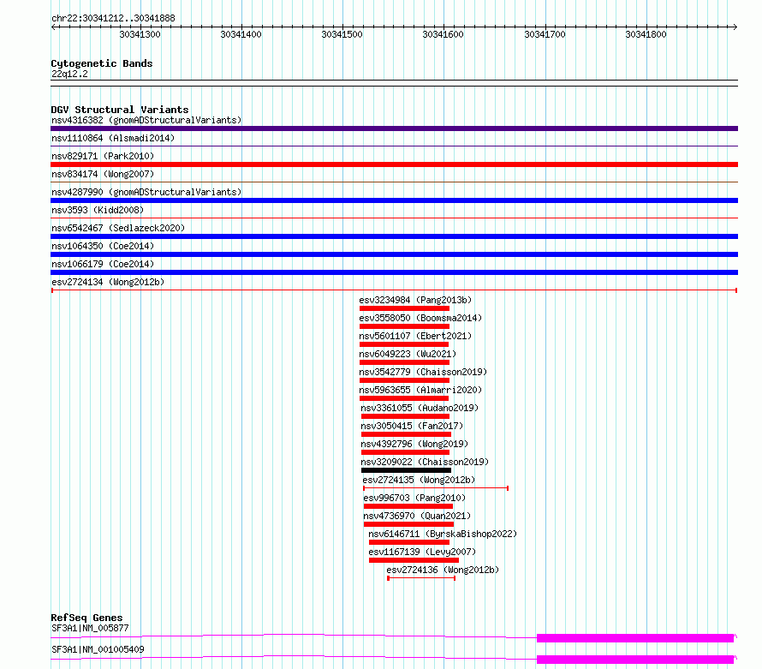Open esv3234984 (Pang2013b) variant
Screen dimensions: 762x669
[x=415, y=300]
